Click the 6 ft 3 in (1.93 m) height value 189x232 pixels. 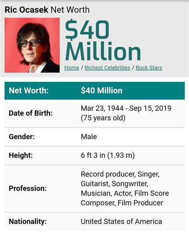(108, 155)
